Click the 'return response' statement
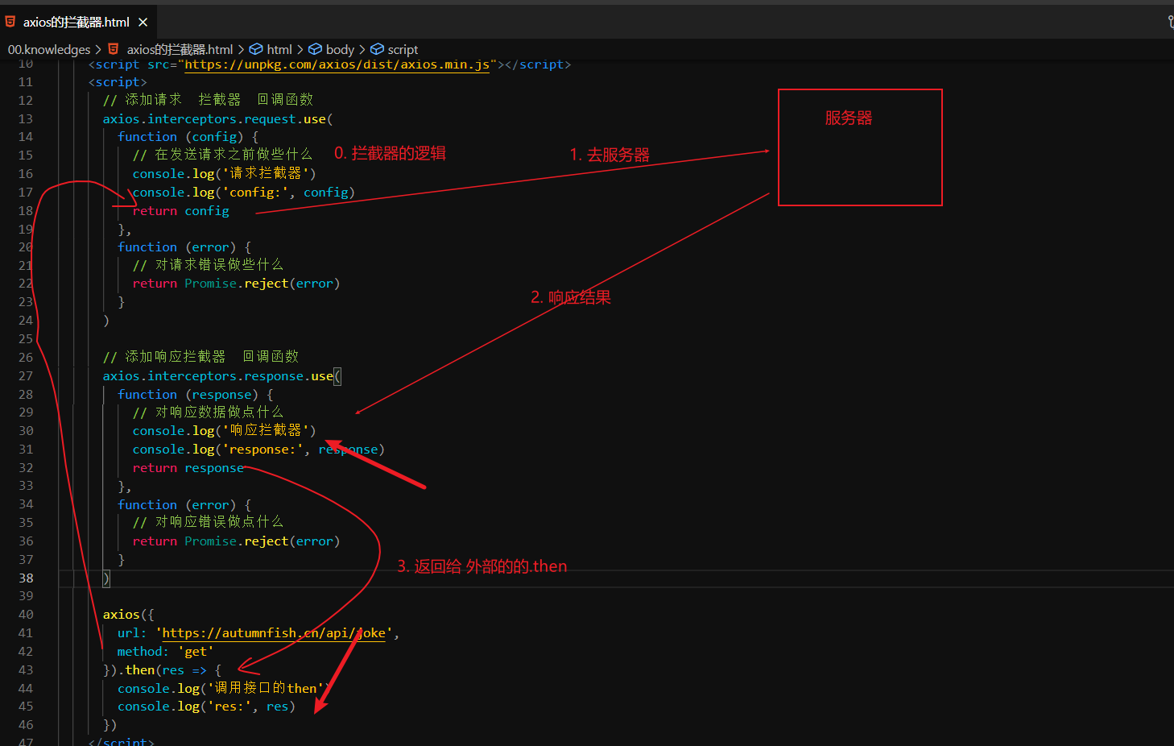This screenshot has height=746, width=1174. pyautogui.click(x=188, y=468)
